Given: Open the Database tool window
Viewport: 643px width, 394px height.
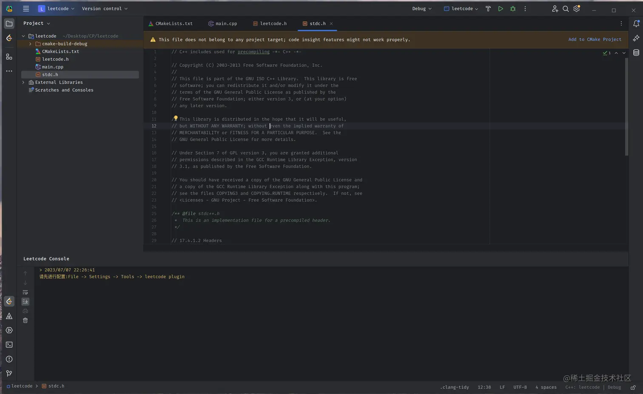Looking at the screenshot, I should click(636, 53).
